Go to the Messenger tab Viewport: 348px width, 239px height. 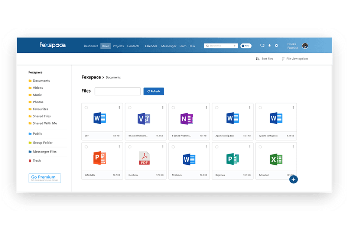pyautogui.click(x=169, y=46)
